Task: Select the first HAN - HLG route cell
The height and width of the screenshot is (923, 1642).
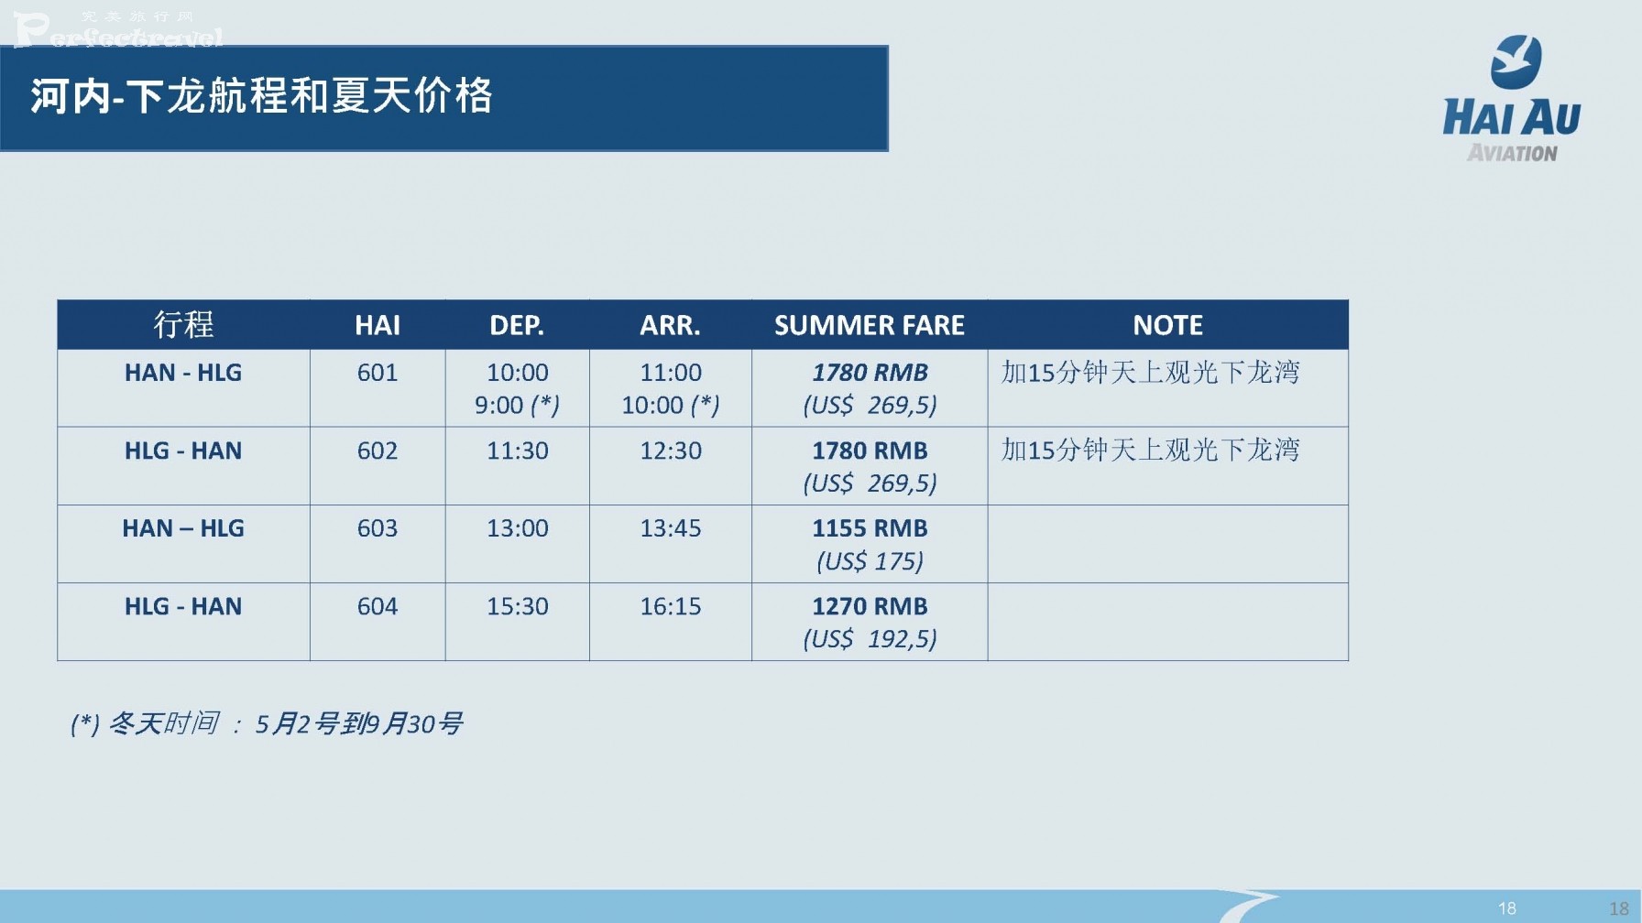Action: (x=183, y=388)
